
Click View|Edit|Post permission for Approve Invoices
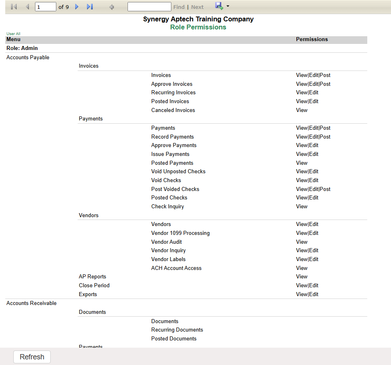pyautogui.click(x=313, y=84)
